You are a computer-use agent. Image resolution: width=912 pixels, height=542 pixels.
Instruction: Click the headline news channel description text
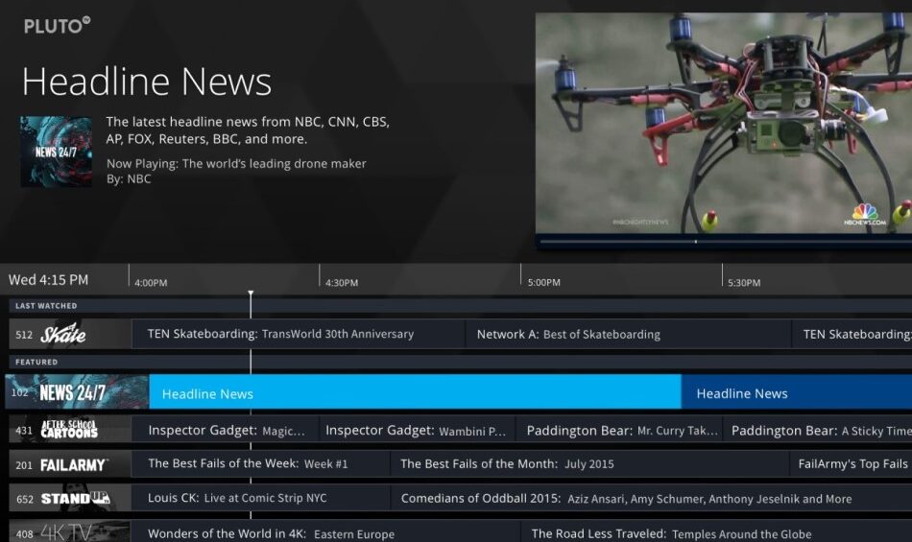(248, 130)
